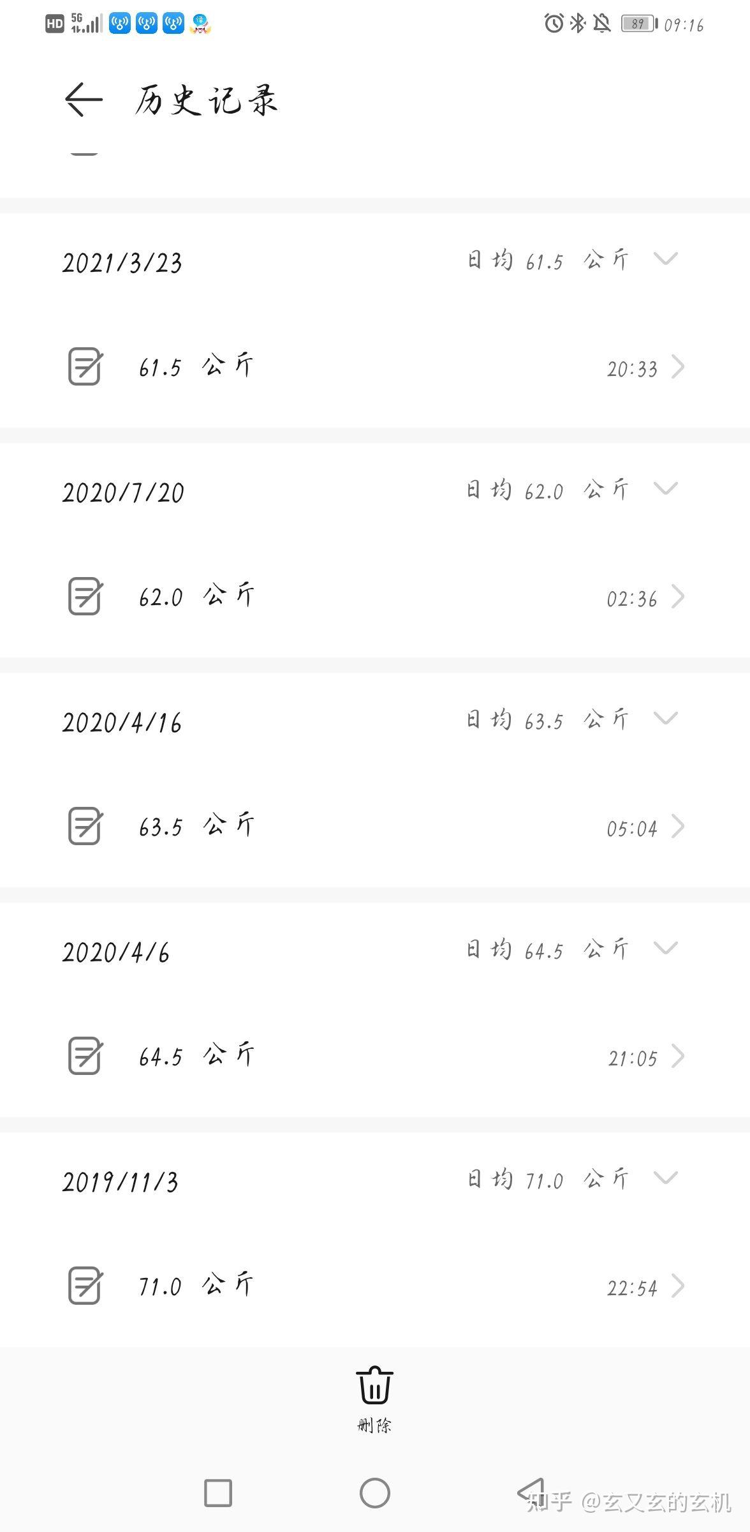Tap the trash can 删除 icon
Screen dimensions: 750x1532
[374, 1385]
